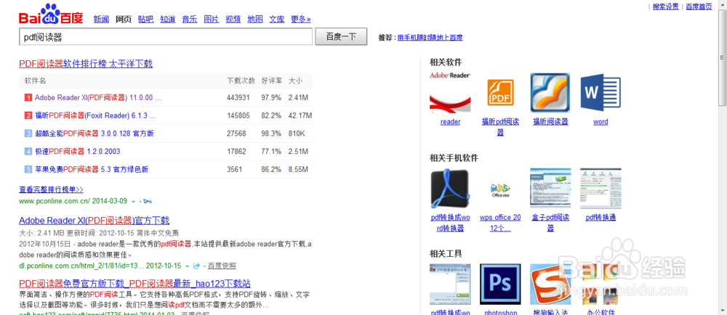
Task: Expand the 更多» menu
Action: click(301, 20)
